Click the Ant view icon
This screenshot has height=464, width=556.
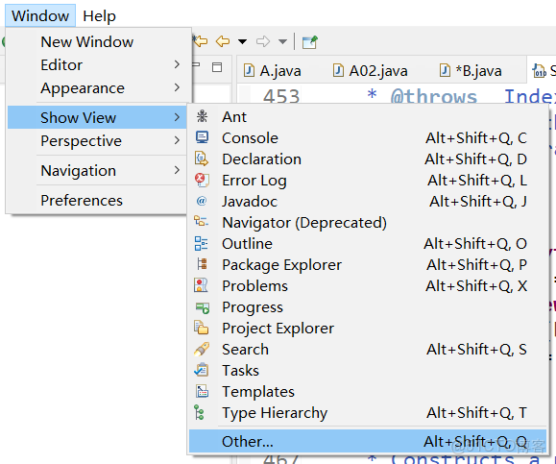[202, 116]
